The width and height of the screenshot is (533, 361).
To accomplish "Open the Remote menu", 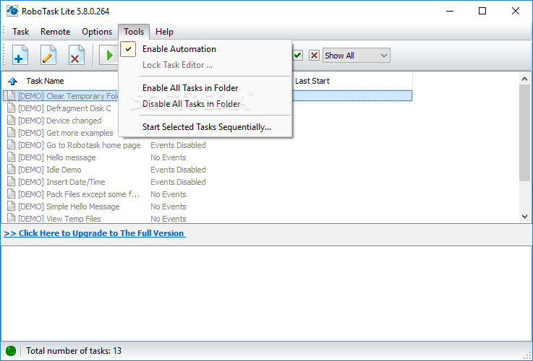I will click(56, 32).
